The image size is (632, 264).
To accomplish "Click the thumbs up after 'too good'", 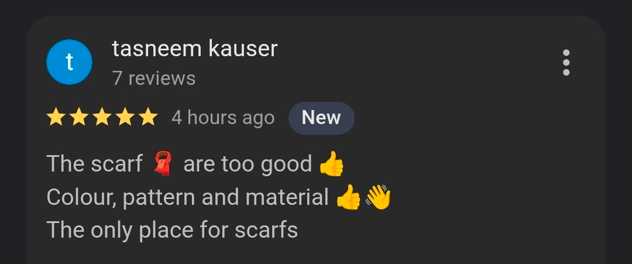I will coord(331,164).
